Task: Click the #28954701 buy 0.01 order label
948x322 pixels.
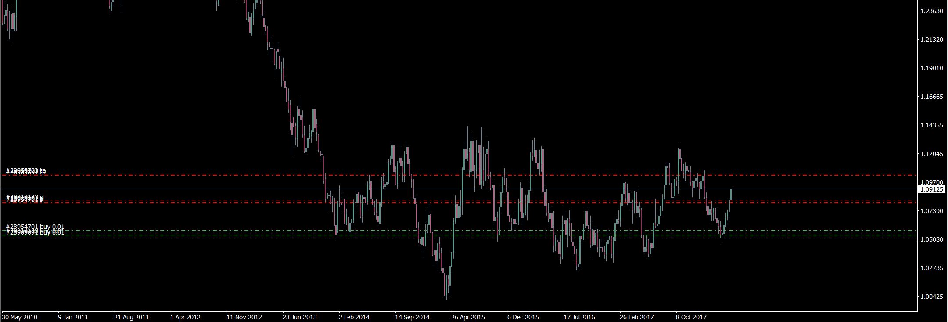Action: tap(35, 227)
